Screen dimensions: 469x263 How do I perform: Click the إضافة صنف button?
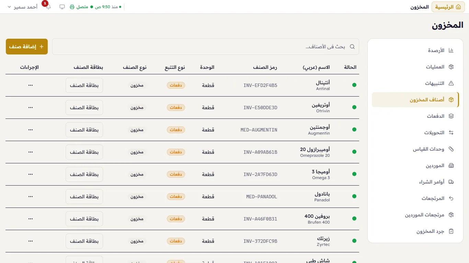27,47
